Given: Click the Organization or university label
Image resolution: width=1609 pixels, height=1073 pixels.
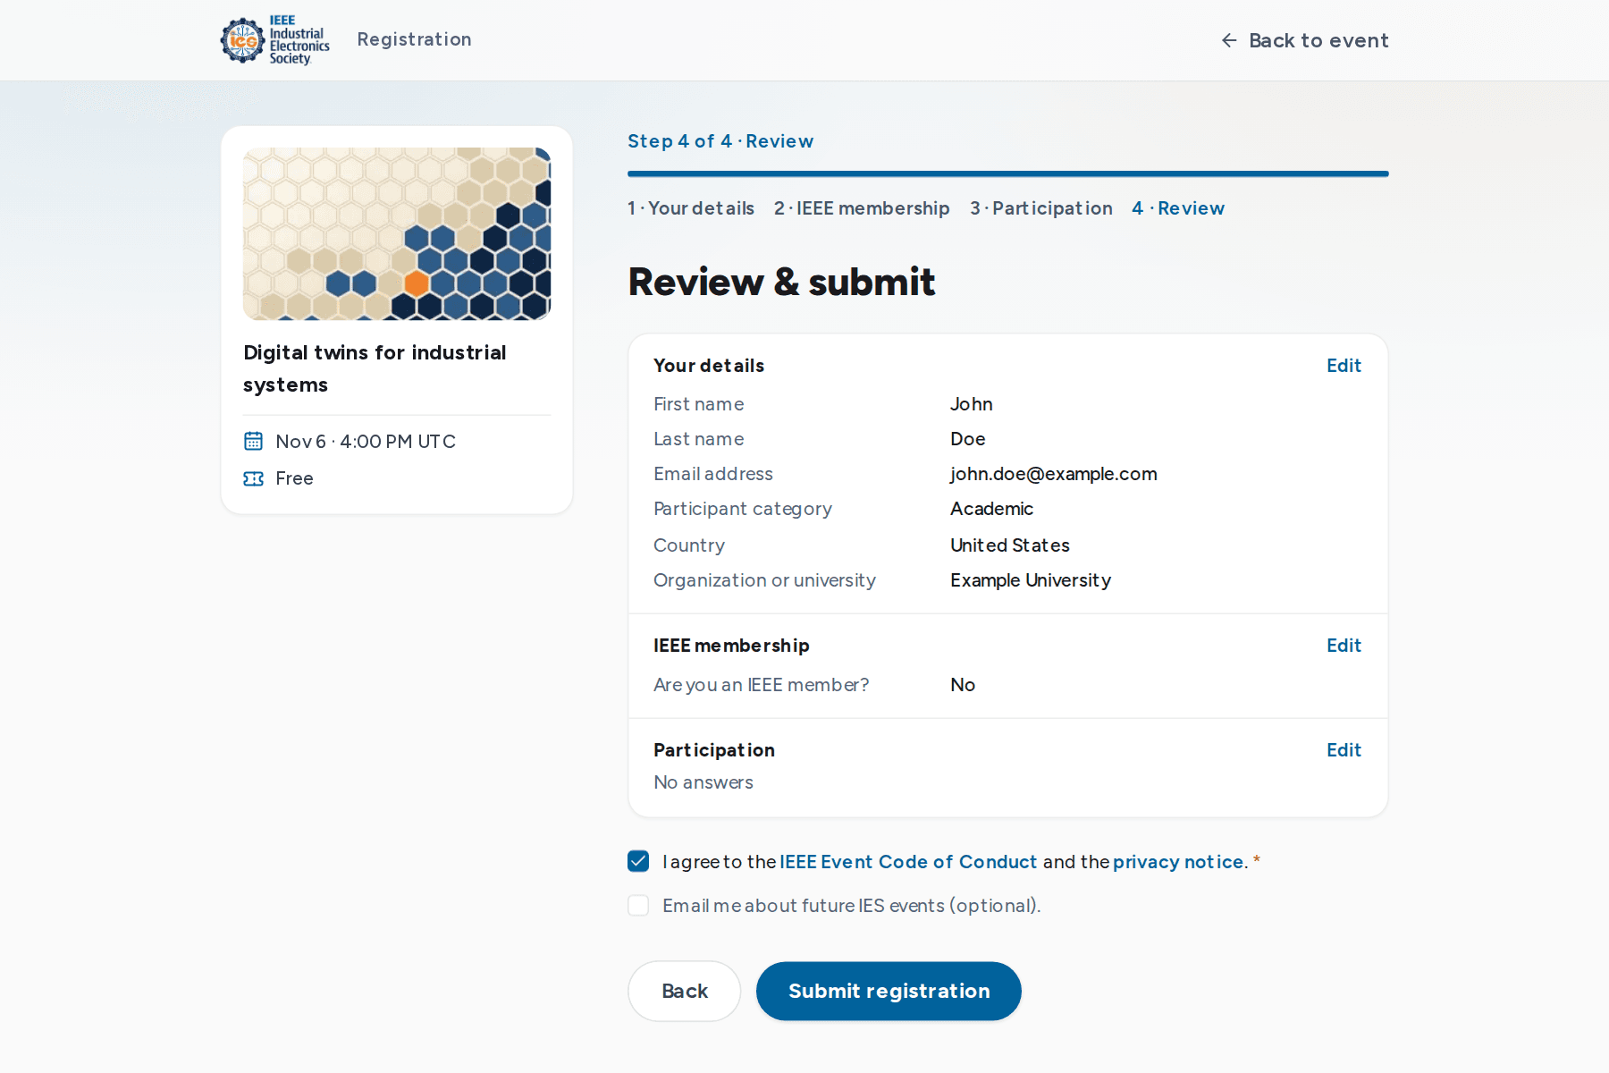Looking at the screenshot, I should coord(764,580).
